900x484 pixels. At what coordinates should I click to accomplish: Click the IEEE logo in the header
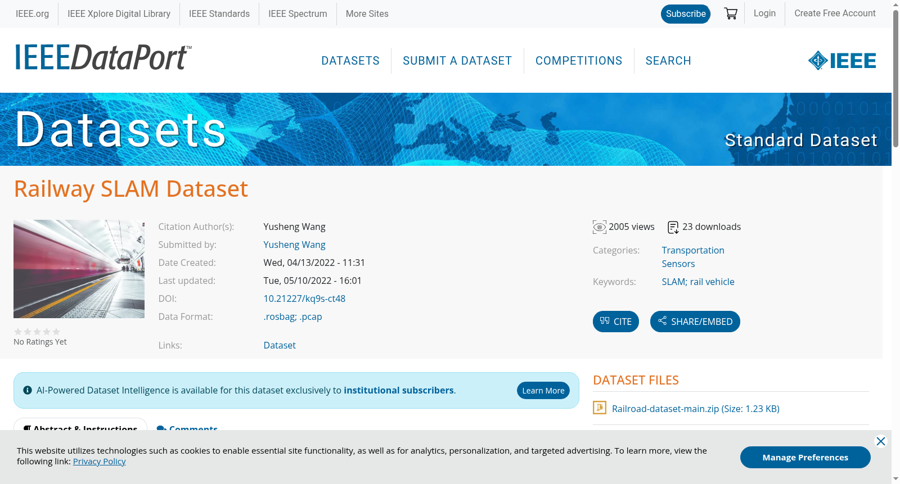pyautogui.click(x=842, y=60)
